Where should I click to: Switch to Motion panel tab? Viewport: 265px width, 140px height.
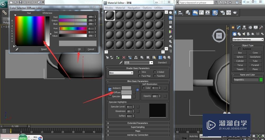click(250, 27)
